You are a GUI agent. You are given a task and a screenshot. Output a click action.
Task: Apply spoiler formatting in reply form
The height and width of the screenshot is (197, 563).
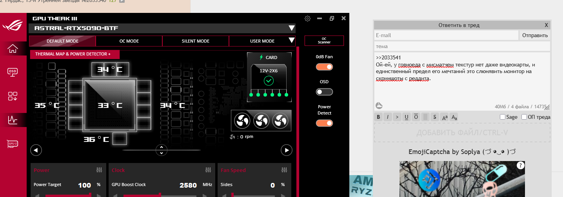425,117
